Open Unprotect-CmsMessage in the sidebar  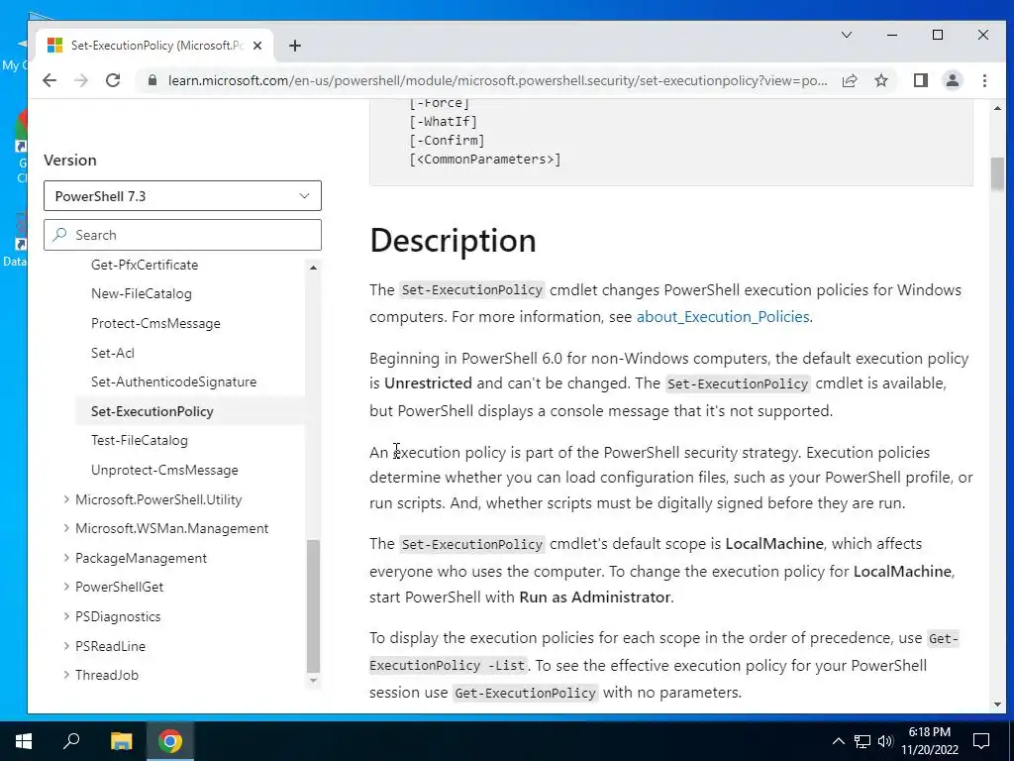coord(165,470)
